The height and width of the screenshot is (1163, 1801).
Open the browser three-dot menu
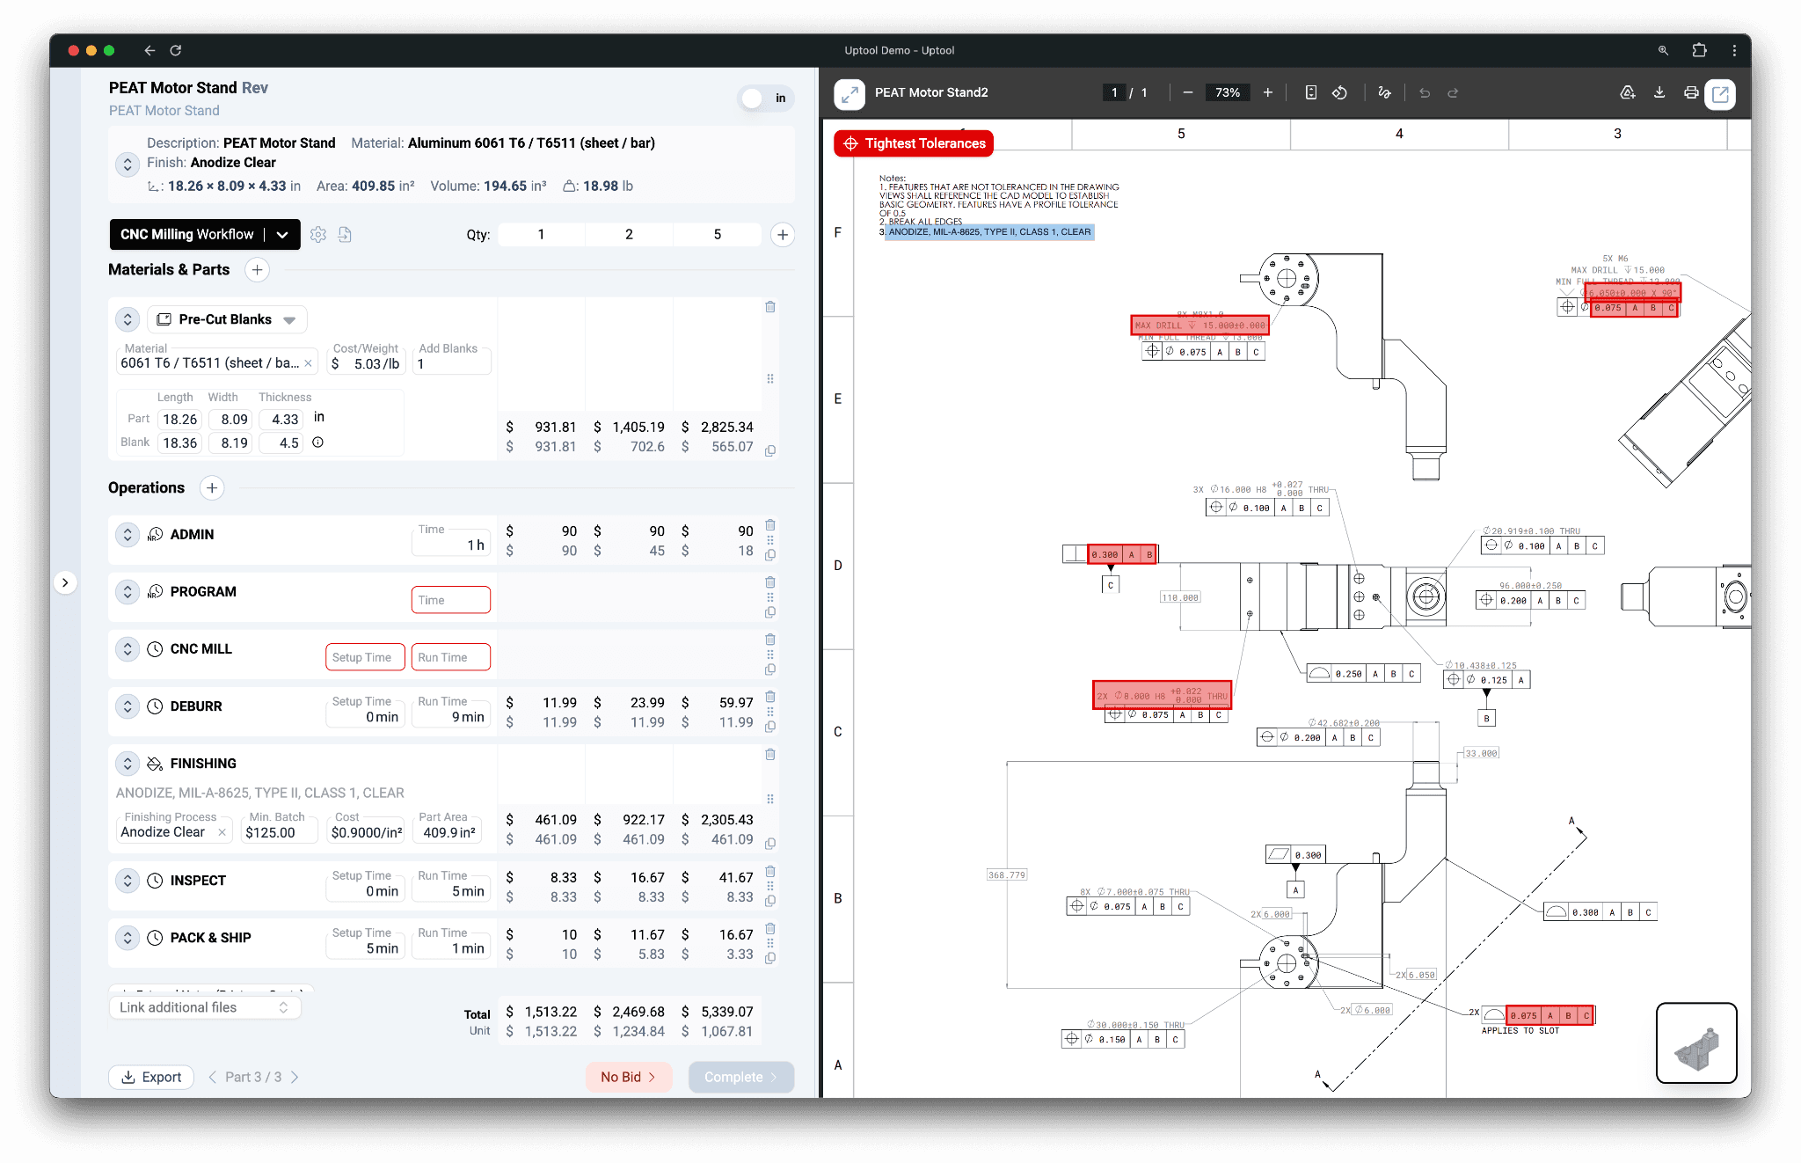1734,50
